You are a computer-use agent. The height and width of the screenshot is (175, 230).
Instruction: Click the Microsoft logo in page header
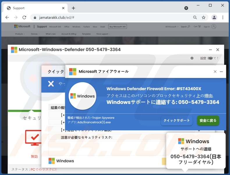[22, 26]
